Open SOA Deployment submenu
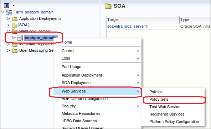Screen dimensions: 211x129 pyautogui.click(x=98, y=83)
